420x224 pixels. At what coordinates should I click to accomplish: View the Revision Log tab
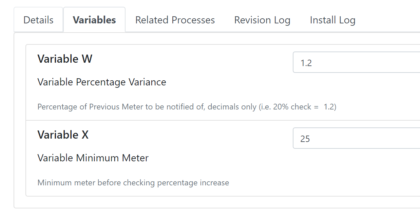click(262, 20)
